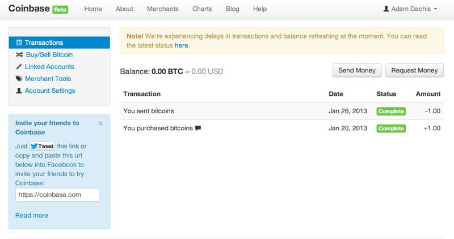Click the Transaction column header
454x239 pixels.
click(142, 94)
